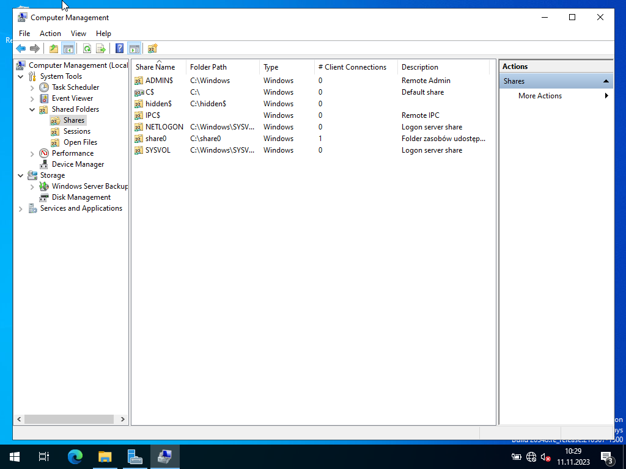Click the New Share toolbar icon
626x469 pixels.
(152, 49)
